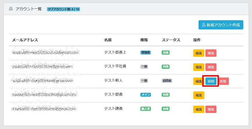The height and width of the screenshot is (129, 252).
Task: Click the ステータス column header
Action: [x=171, y=40]
